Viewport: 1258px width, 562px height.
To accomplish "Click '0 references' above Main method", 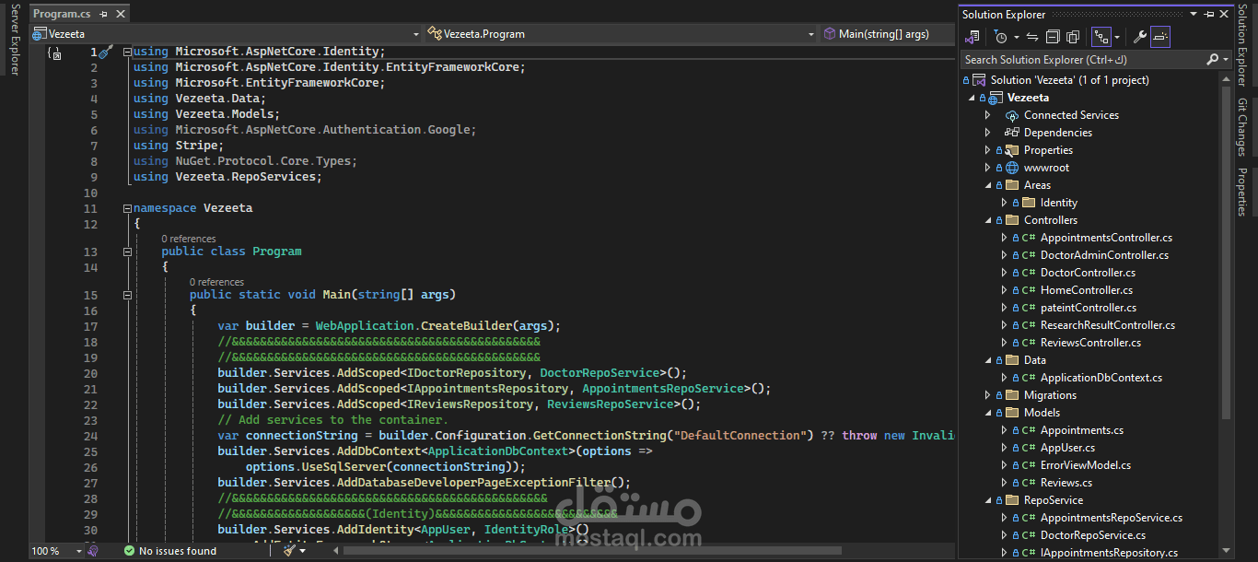I will 216,282.
